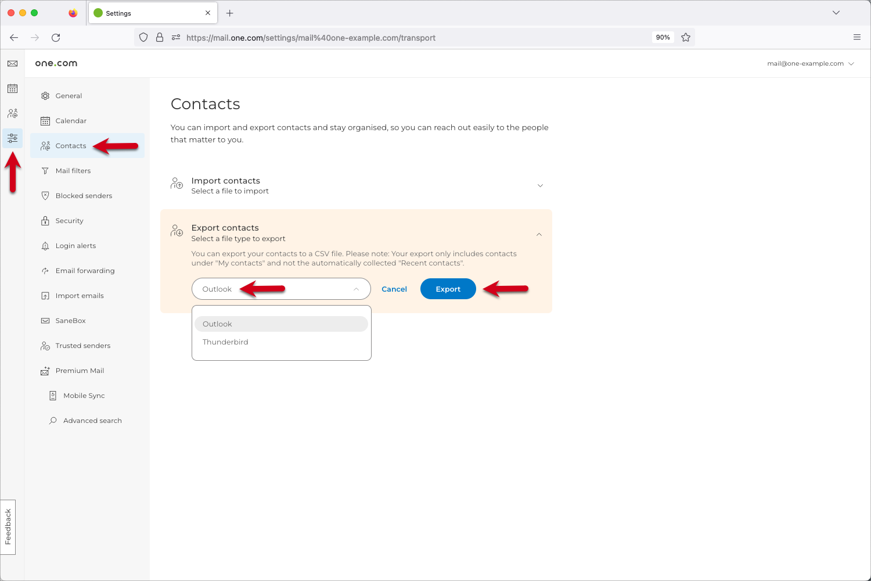Screen dimensions: 871x581
Task: Click the Cancel link next to Export
Action: click(x=394, y=289)
